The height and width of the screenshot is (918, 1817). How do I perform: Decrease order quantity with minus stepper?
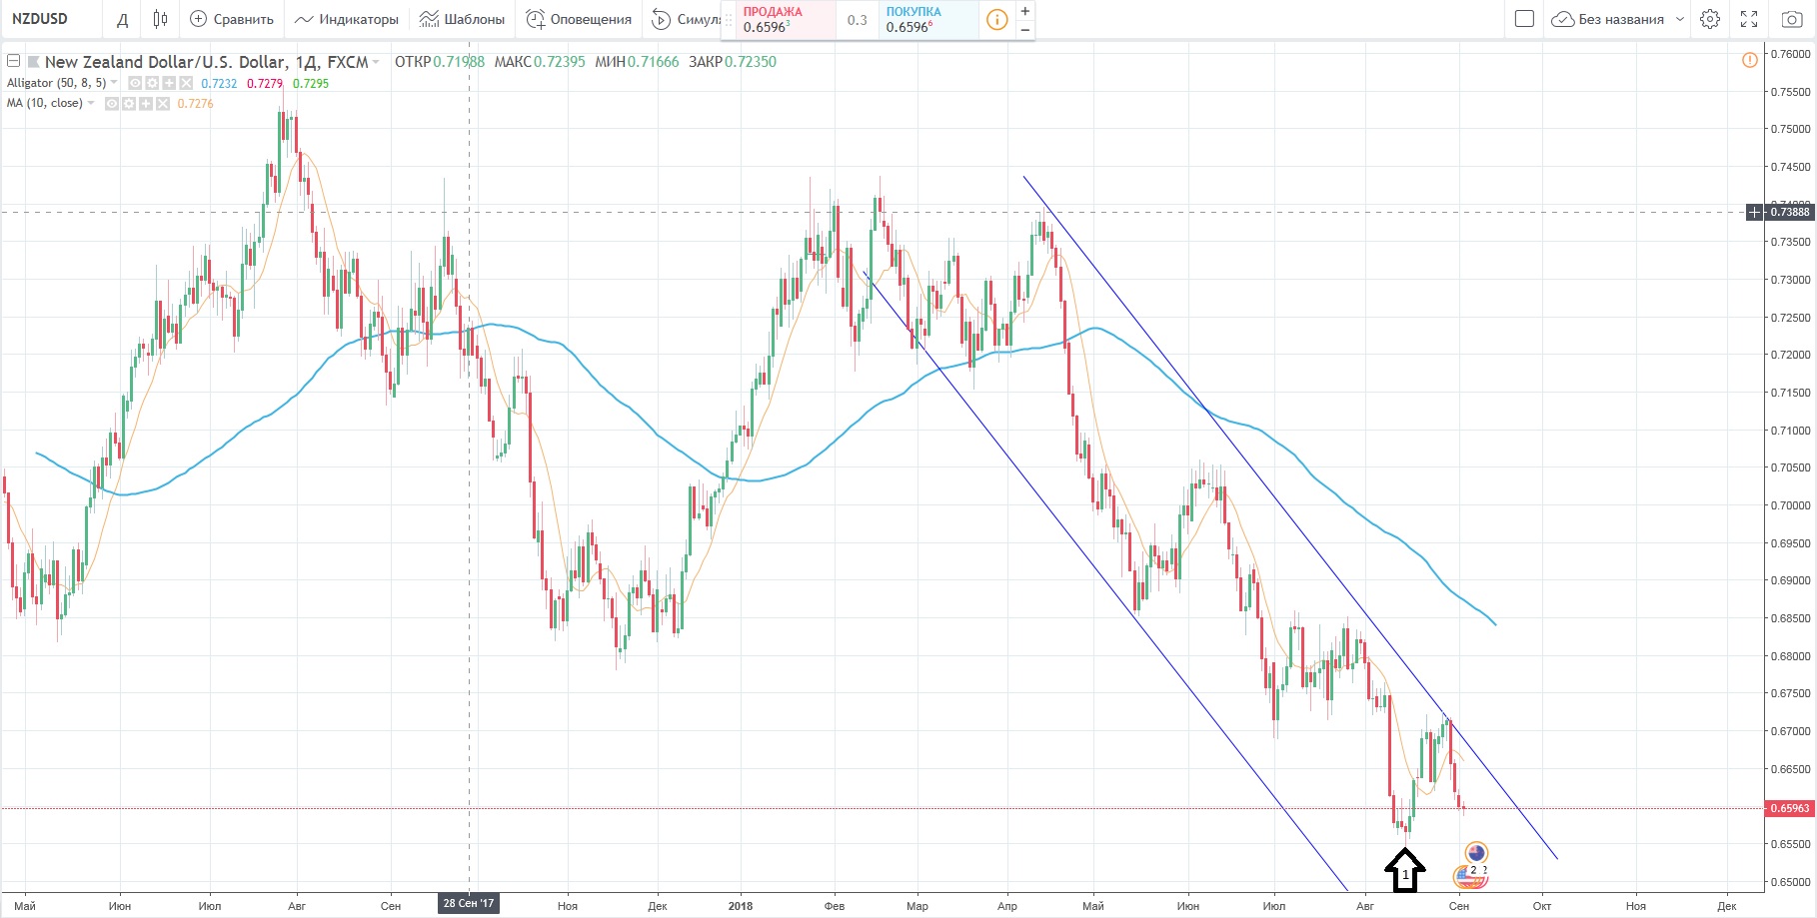(1024, 30)
